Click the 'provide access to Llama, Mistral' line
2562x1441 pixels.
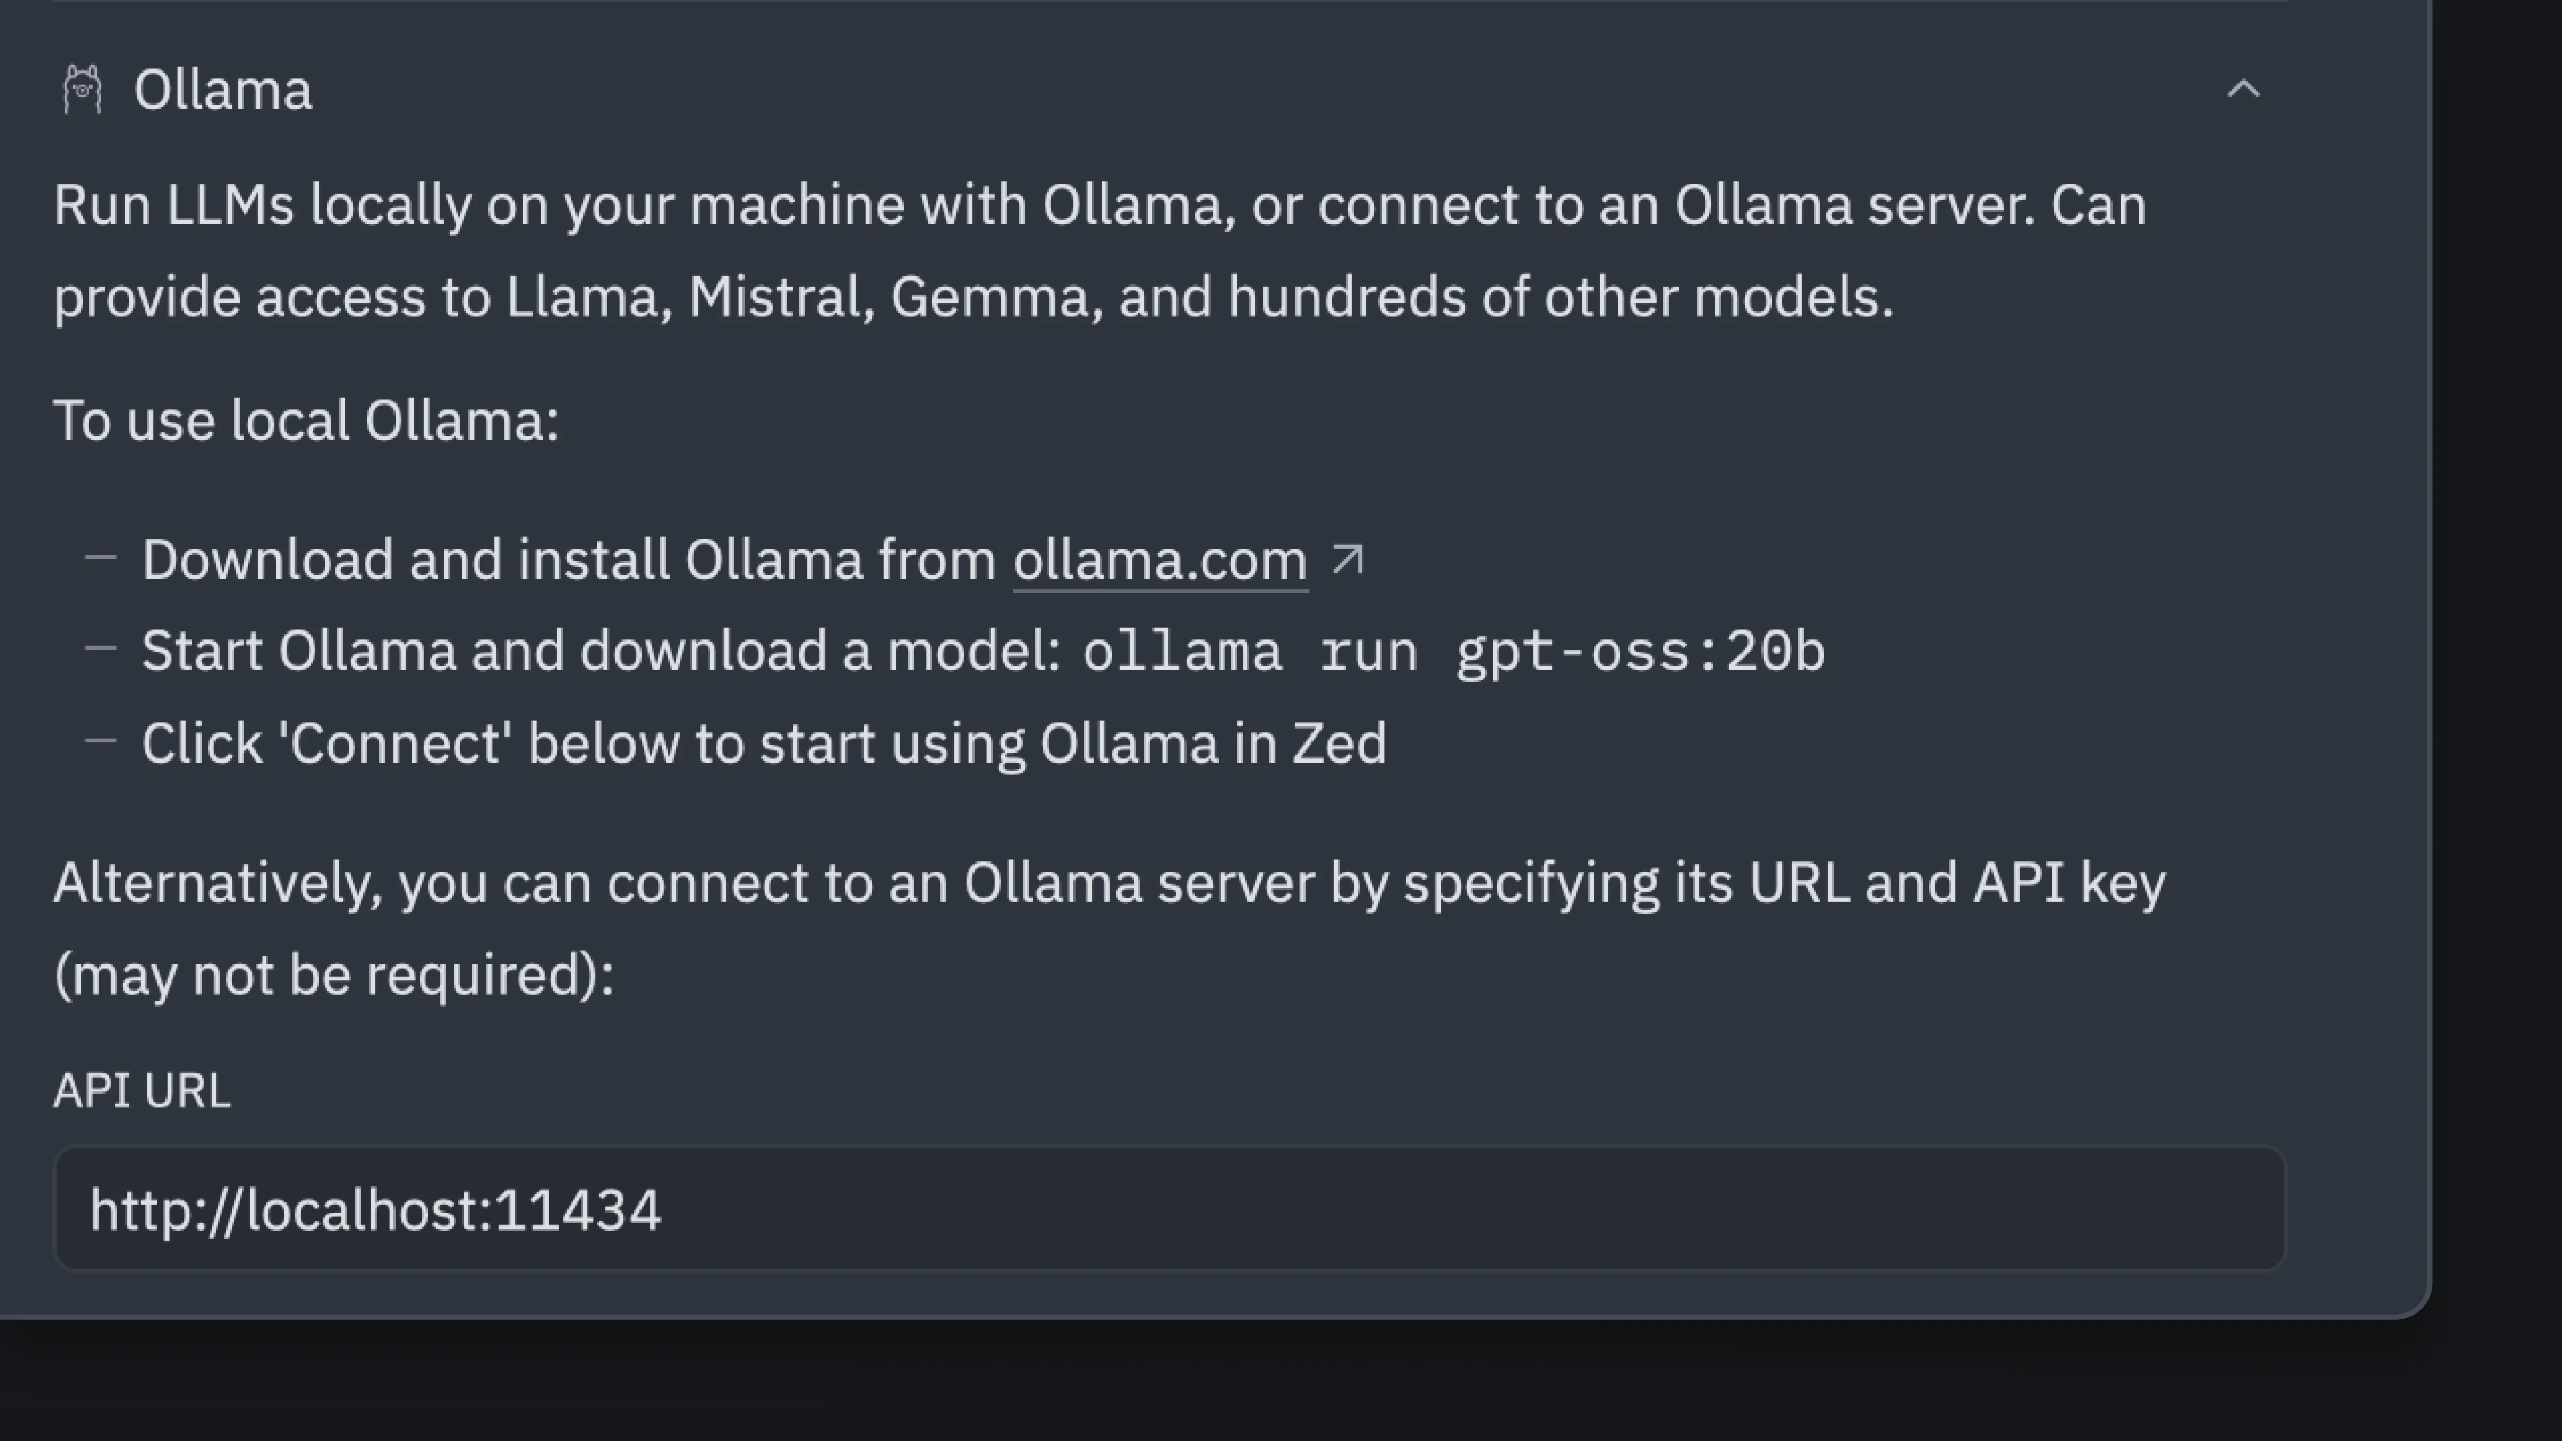click(x=972, y=297)
